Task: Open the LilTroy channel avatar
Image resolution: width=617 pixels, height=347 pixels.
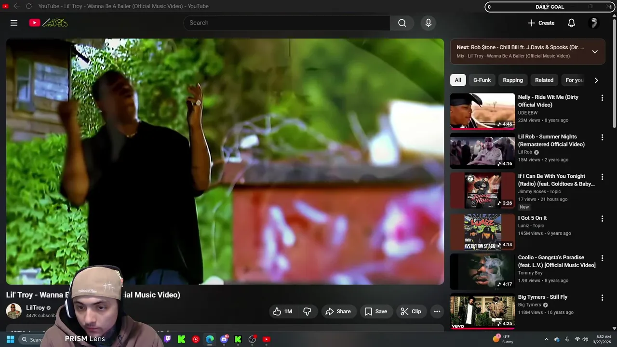Action: (x=13, y=311)
